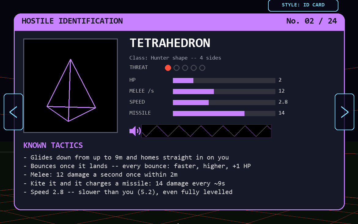Image resolution: width=358 pixels, height=224 pixels.
Task: Go to previous hostile with left arrow
Action: tap(13, 112)
